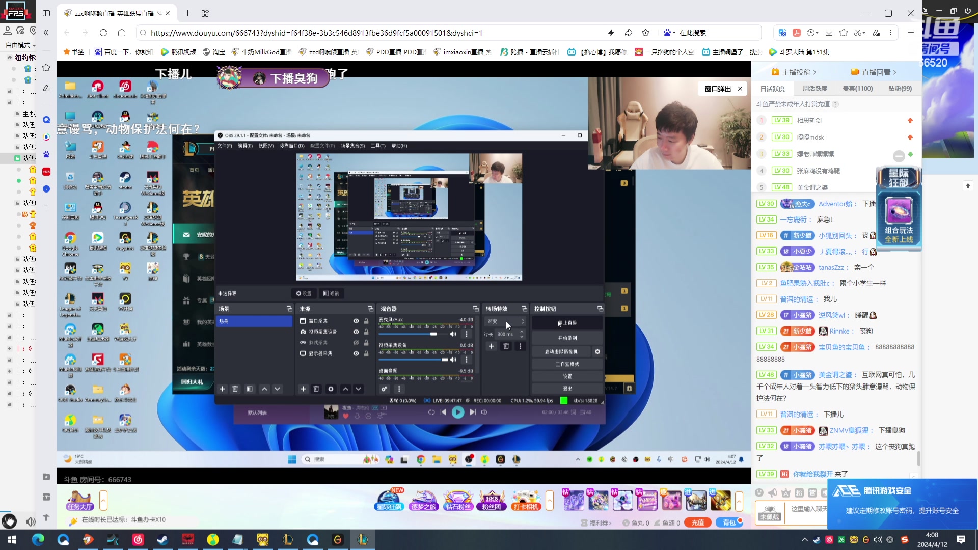This screenshot has width=978, height=550.
Task: Hide the 视频采集设备 source in OBS
Action: coord(356,332)
